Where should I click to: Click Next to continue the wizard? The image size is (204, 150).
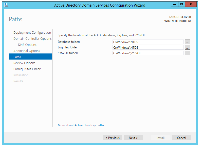(133, 138)
